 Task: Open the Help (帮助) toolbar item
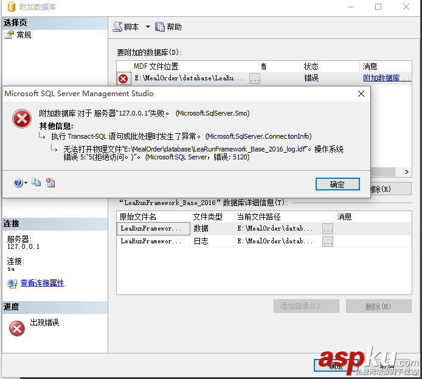point(168,27)
